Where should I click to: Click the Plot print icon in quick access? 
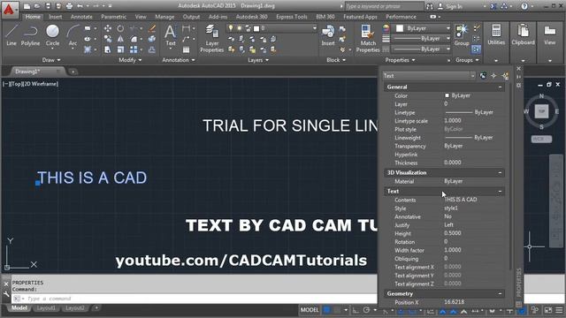click(x=69, y=6)
